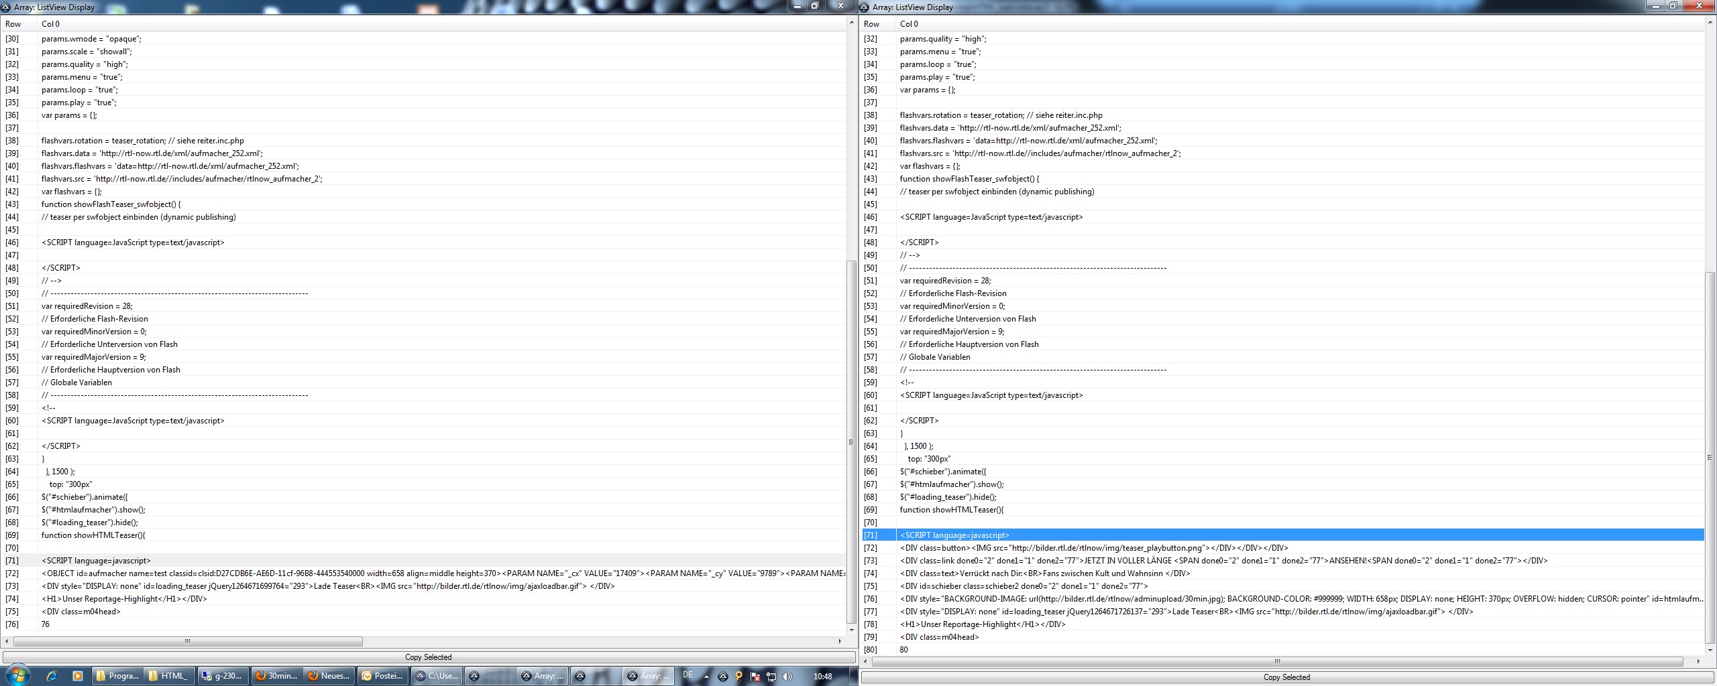Show hidden tray icons with the arrow

[706, 676]
